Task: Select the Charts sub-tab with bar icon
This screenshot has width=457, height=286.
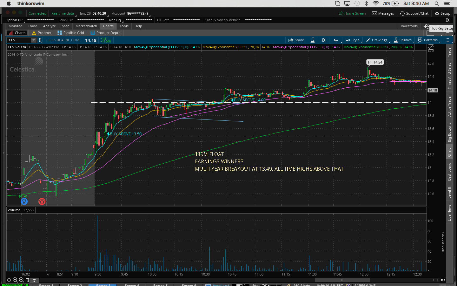Action: [17, 33]
